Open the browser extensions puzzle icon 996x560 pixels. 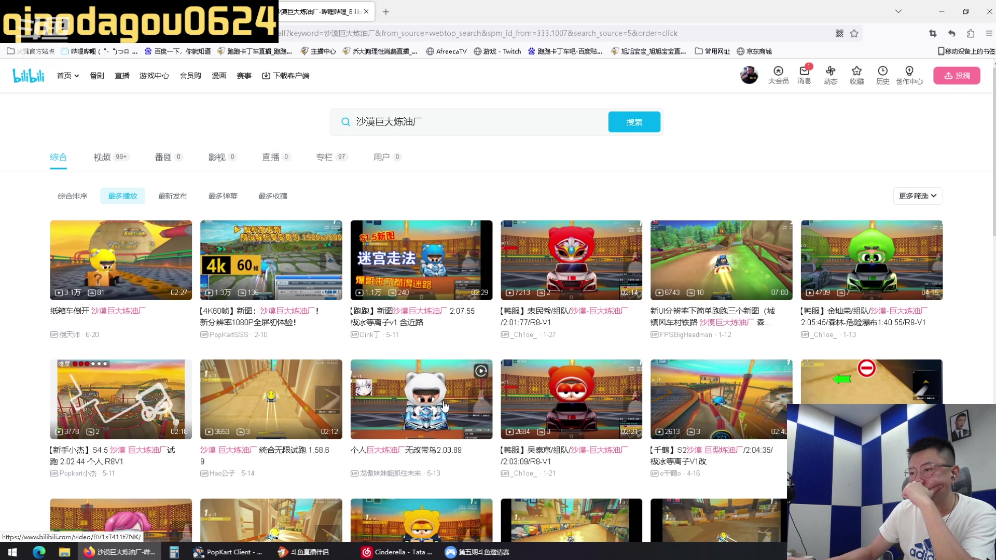click(971, 33)
